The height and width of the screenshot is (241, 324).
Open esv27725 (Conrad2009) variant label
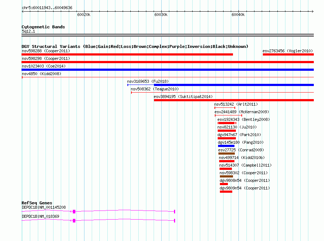click(x=241, y=150)
